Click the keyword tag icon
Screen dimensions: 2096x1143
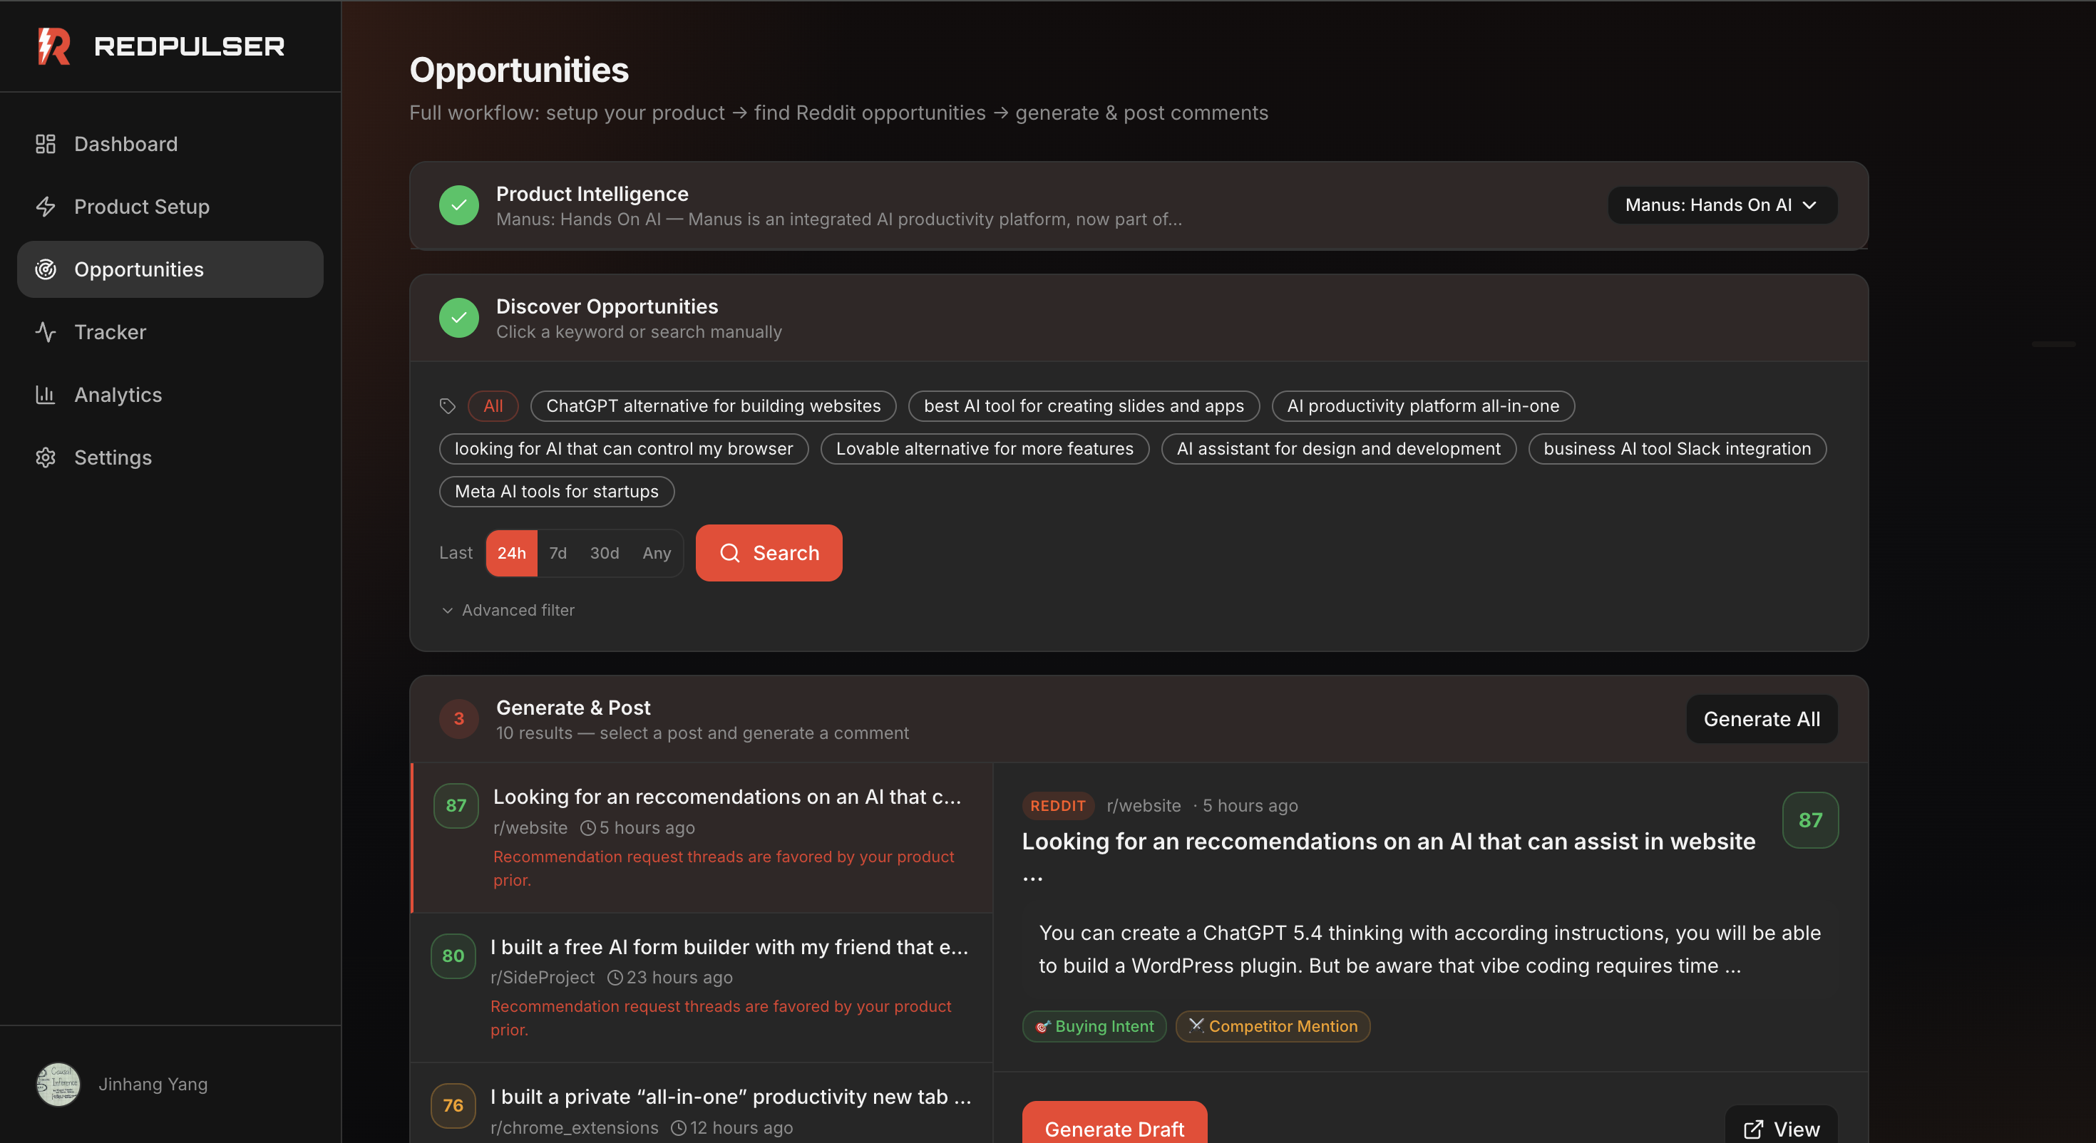(x=448, y=406)
